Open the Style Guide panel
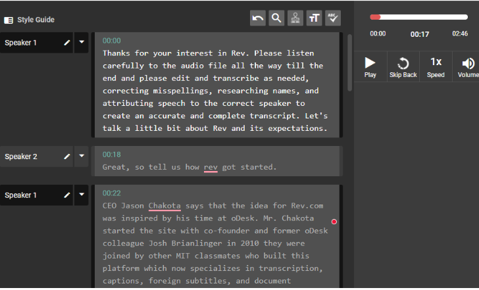The height and width of the screenshot is (290, 479). coord(29,20)
